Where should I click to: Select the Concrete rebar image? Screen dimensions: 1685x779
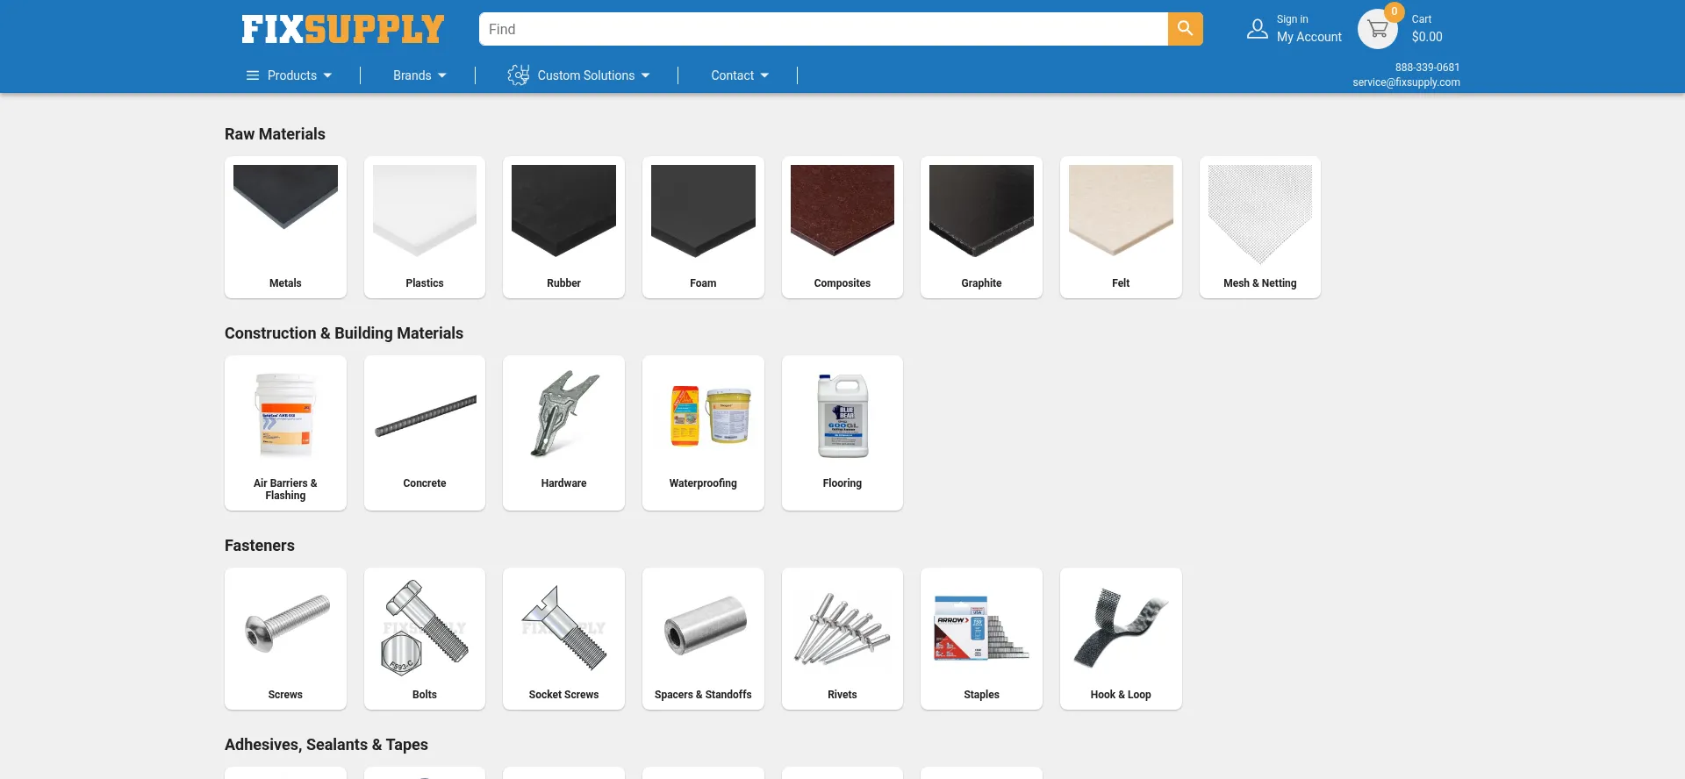click(425, 416)
